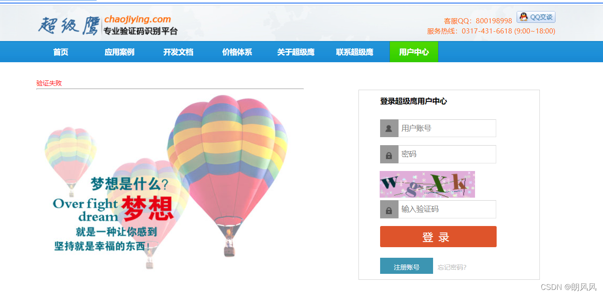
Task: Click the 注册账号 button
Action: (406, 266)
